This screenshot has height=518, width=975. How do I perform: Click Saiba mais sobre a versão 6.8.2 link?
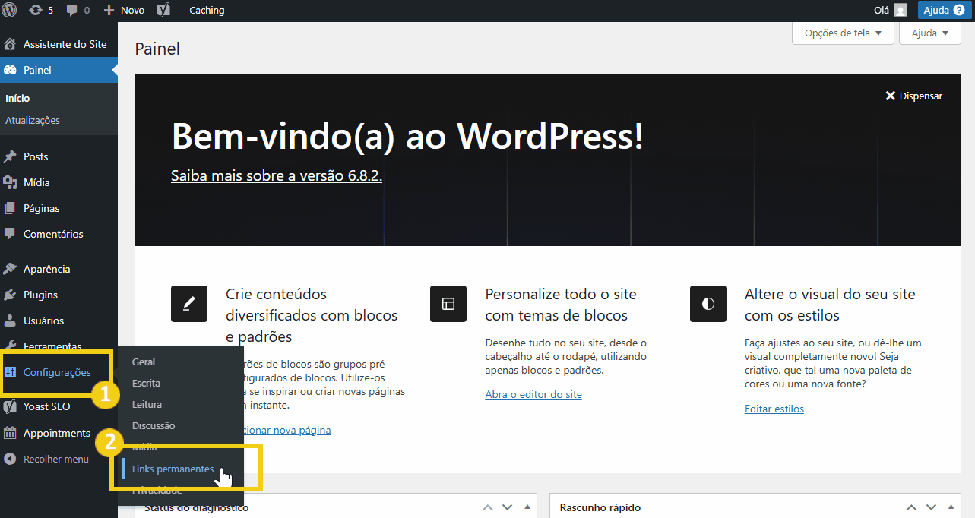click(277, 175)
